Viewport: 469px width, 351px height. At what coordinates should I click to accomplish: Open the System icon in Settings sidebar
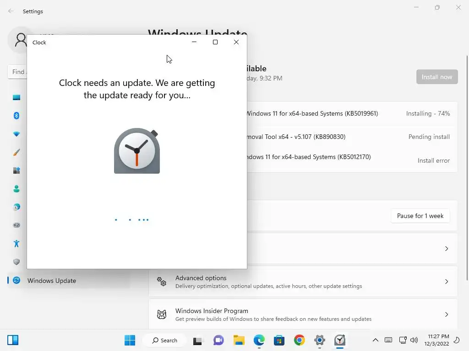pos(16,97)
